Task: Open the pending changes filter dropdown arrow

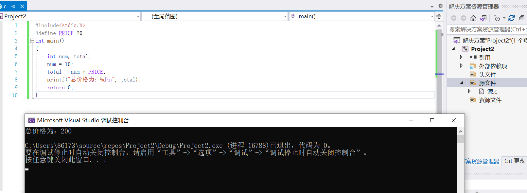Action: pyautogui.click(x=504, y=18)
